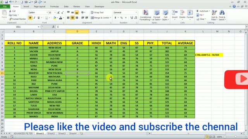Select the Format Painter tool

point(17,19)
